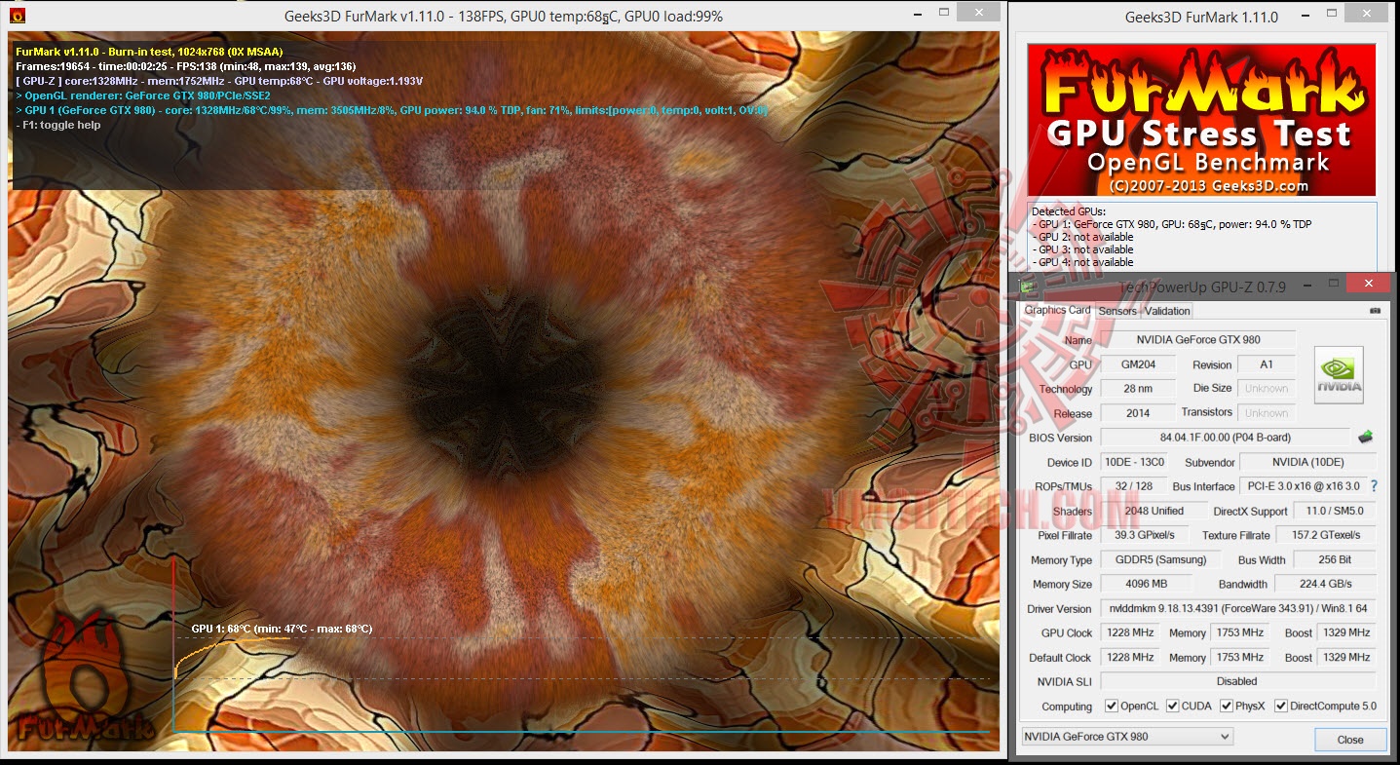This screenshot has width=1400, height=765.
Task: Click the Texture Fillrate field 157.2 GTexel/s
Action: [1327, 535]
